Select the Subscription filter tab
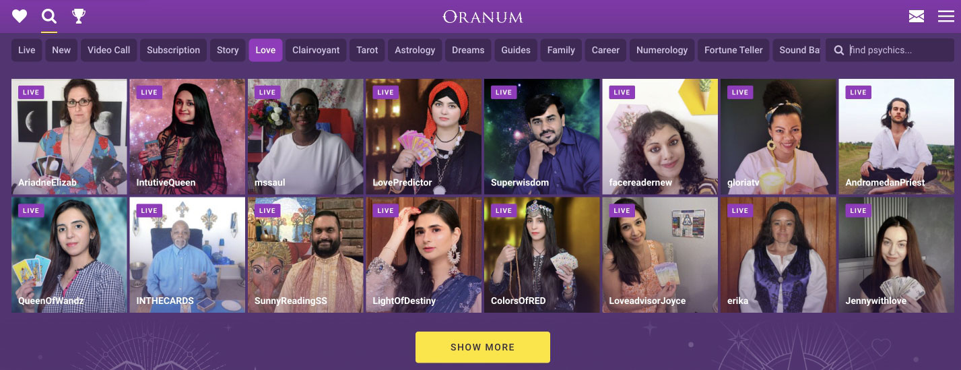961x370 pixels. pos(173,50)
